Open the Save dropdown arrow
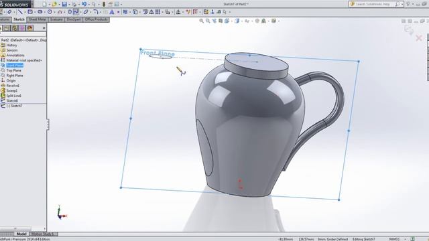 point(69,5)
